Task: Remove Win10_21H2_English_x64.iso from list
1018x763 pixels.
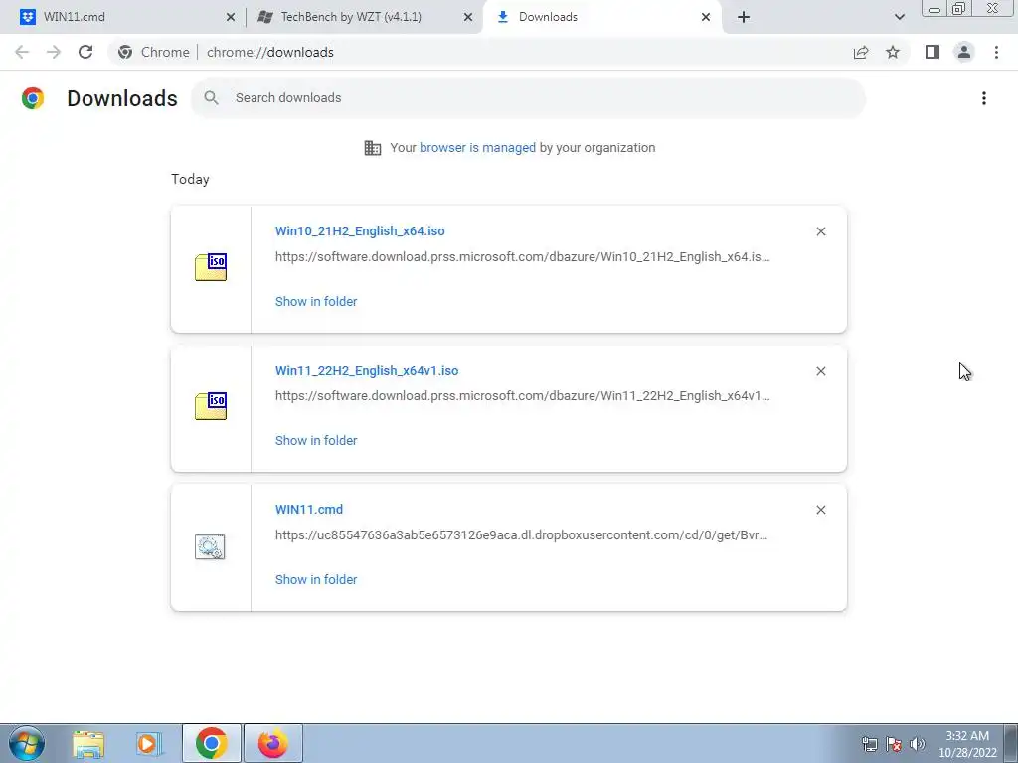Action: click(821, 231)
